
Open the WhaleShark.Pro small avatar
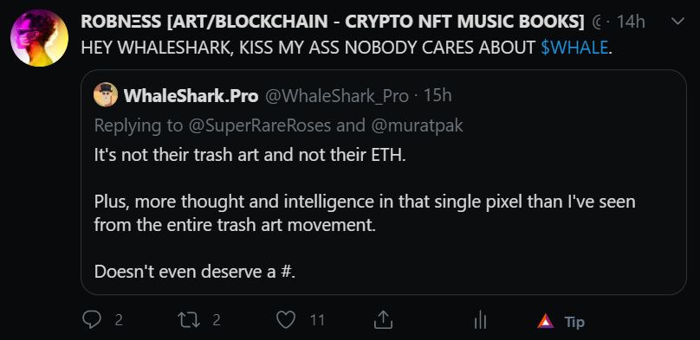click(x=106, y=94)
